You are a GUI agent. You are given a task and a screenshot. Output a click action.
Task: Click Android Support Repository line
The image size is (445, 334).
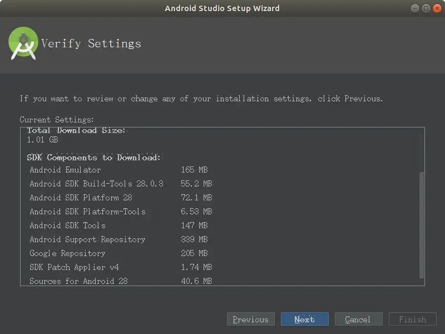(87, 239)
